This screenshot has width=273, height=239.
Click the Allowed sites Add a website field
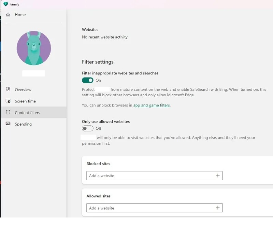pyautogui.click(x=136, y=208)
